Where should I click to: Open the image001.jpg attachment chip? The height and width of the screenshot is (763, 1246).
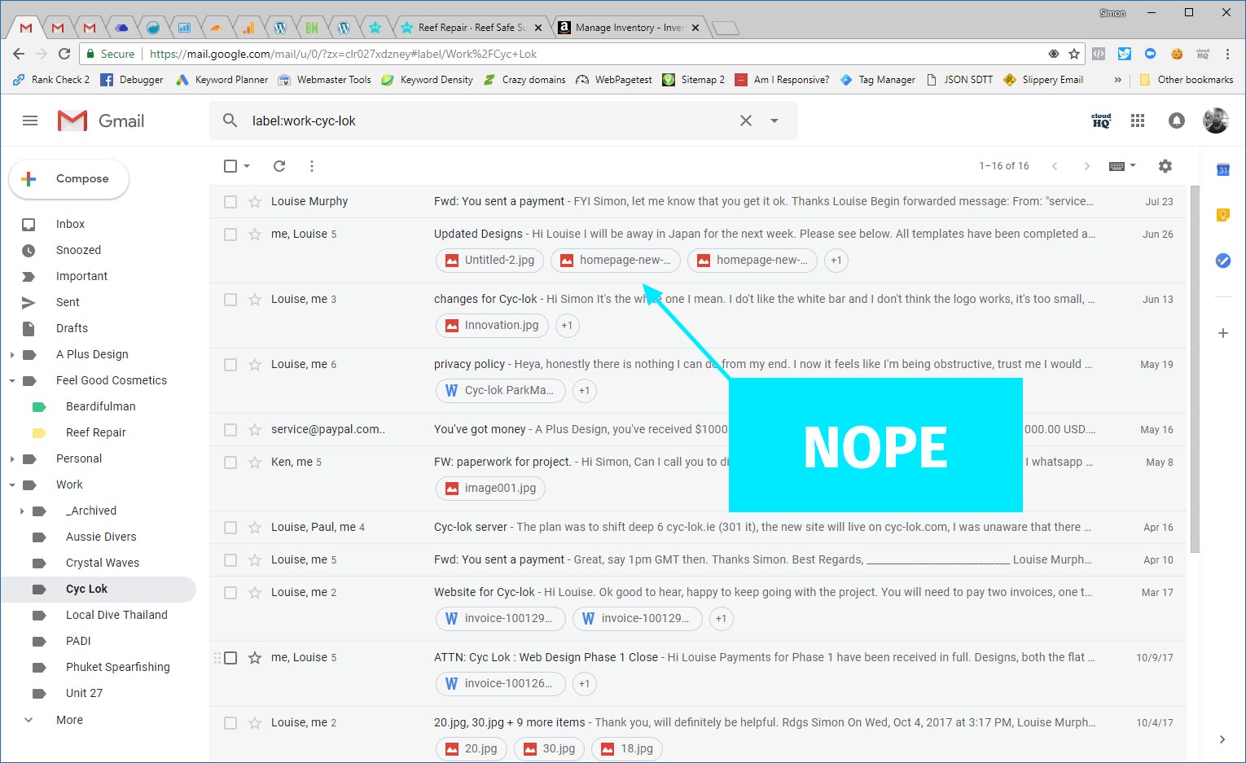pyautogui.click(x=490, y=488)
